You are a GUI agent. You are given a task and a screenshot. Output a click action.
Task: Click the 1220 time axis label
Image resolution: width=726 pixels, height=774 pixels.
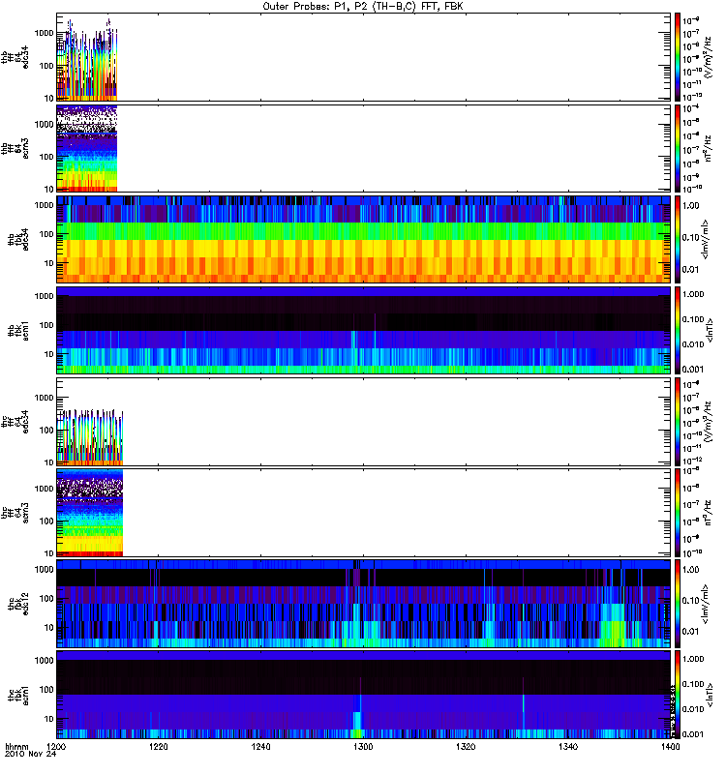click(x=159, y=746)
